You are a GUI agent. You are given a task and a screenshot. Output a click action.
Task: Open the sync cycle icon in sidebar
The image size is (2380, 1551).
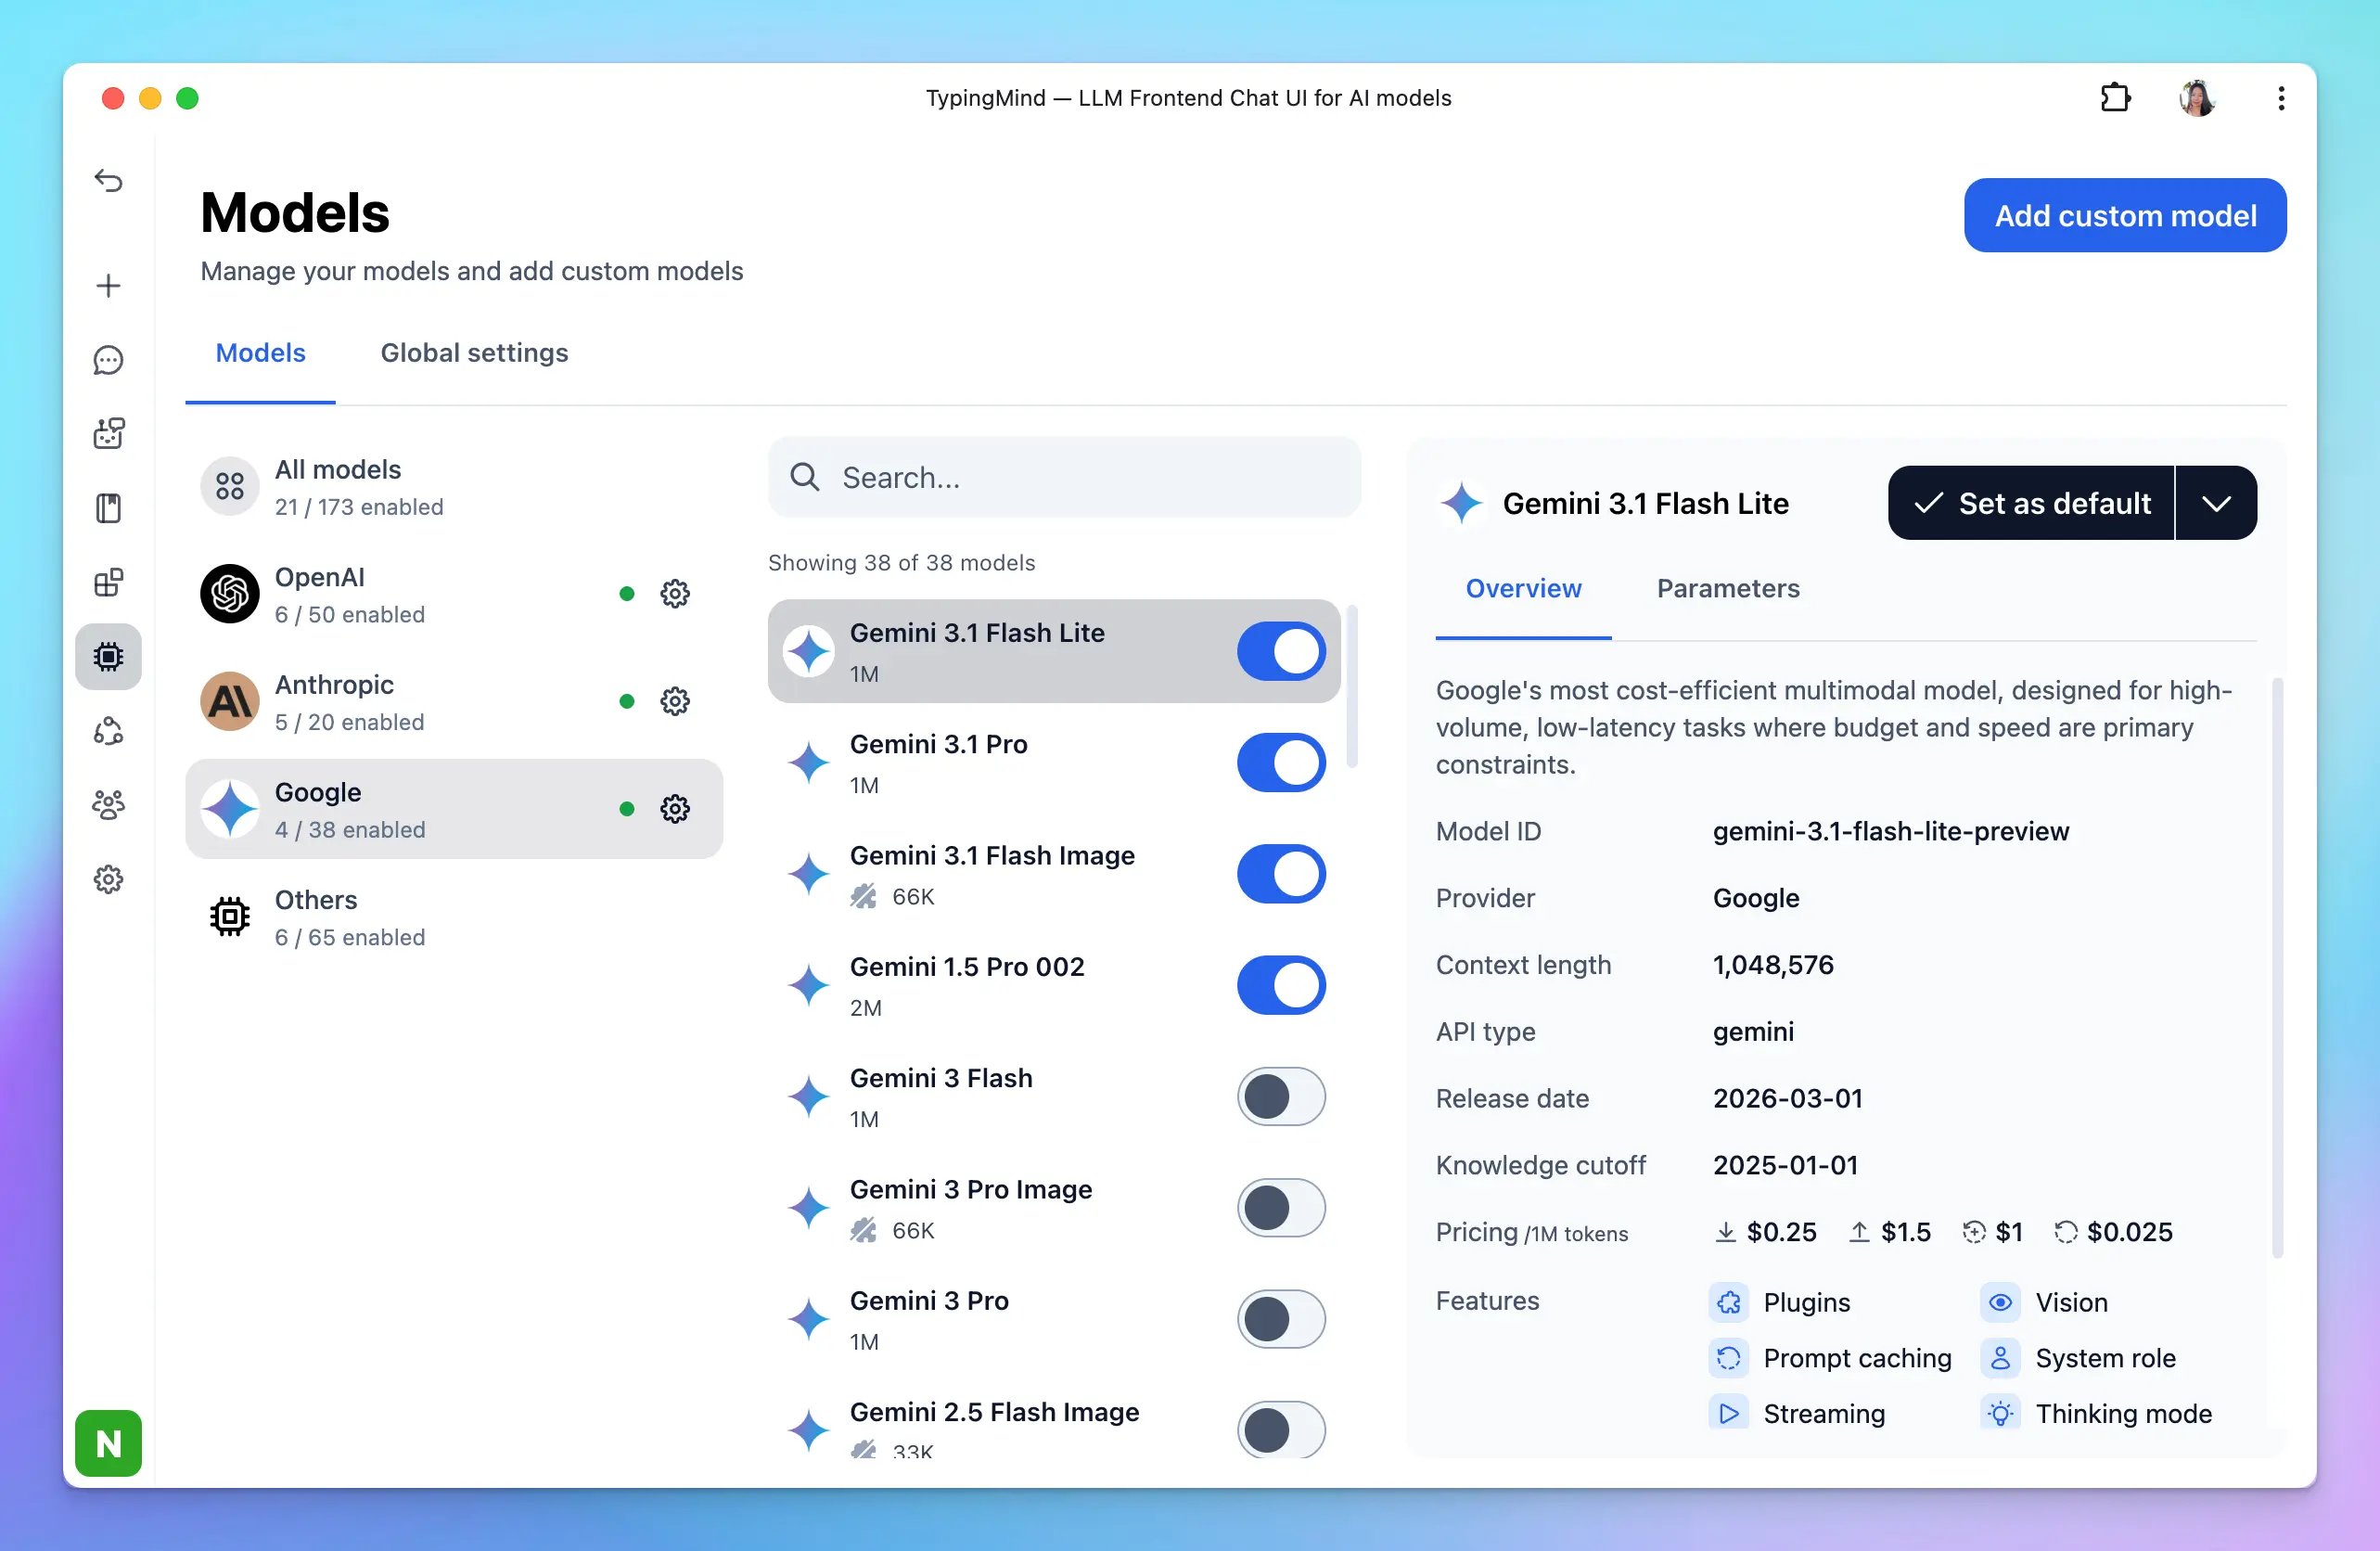click(108, 732)
